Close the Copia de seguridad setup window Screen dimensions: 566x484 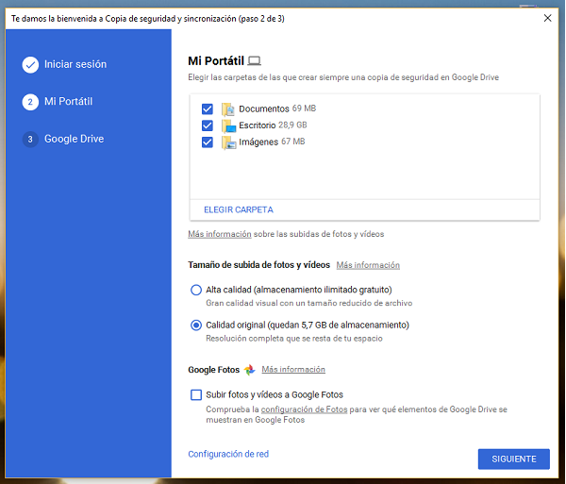pos(547,18)
